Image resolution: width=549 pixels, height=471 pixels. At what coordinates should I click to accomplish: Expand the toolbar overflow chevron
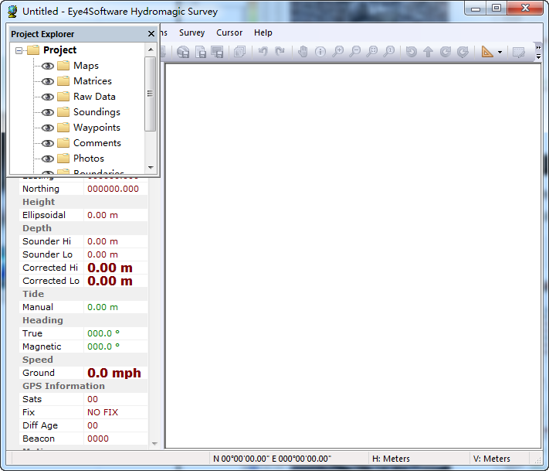(x=538, y=47)
